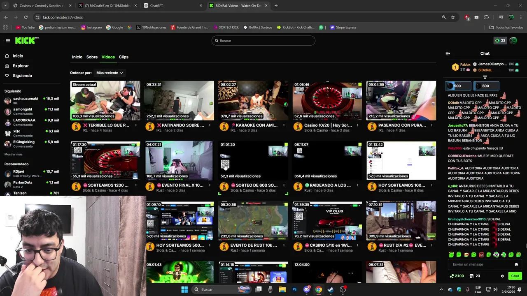Open a new browser tab
This screenshot has width=527, height=296.
click(276, 6)
